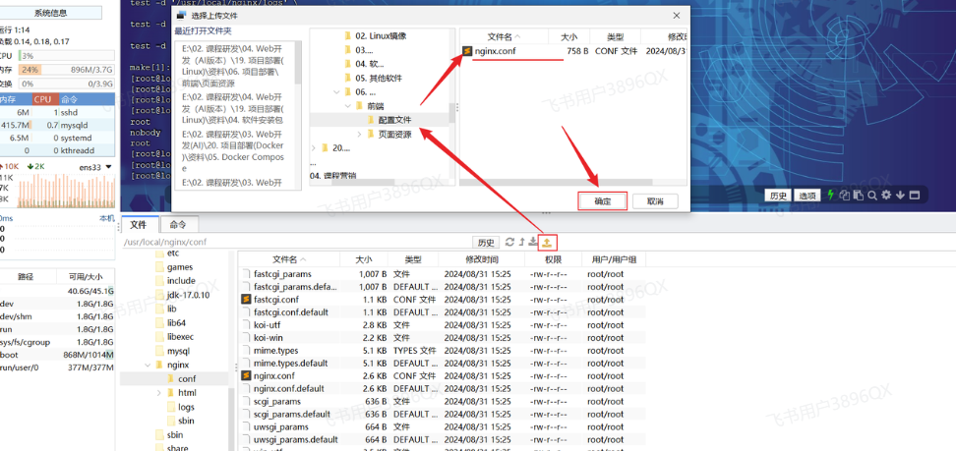956x451 pixels.
Task: Refresh the remote file listing
Action: coord(510,242)
